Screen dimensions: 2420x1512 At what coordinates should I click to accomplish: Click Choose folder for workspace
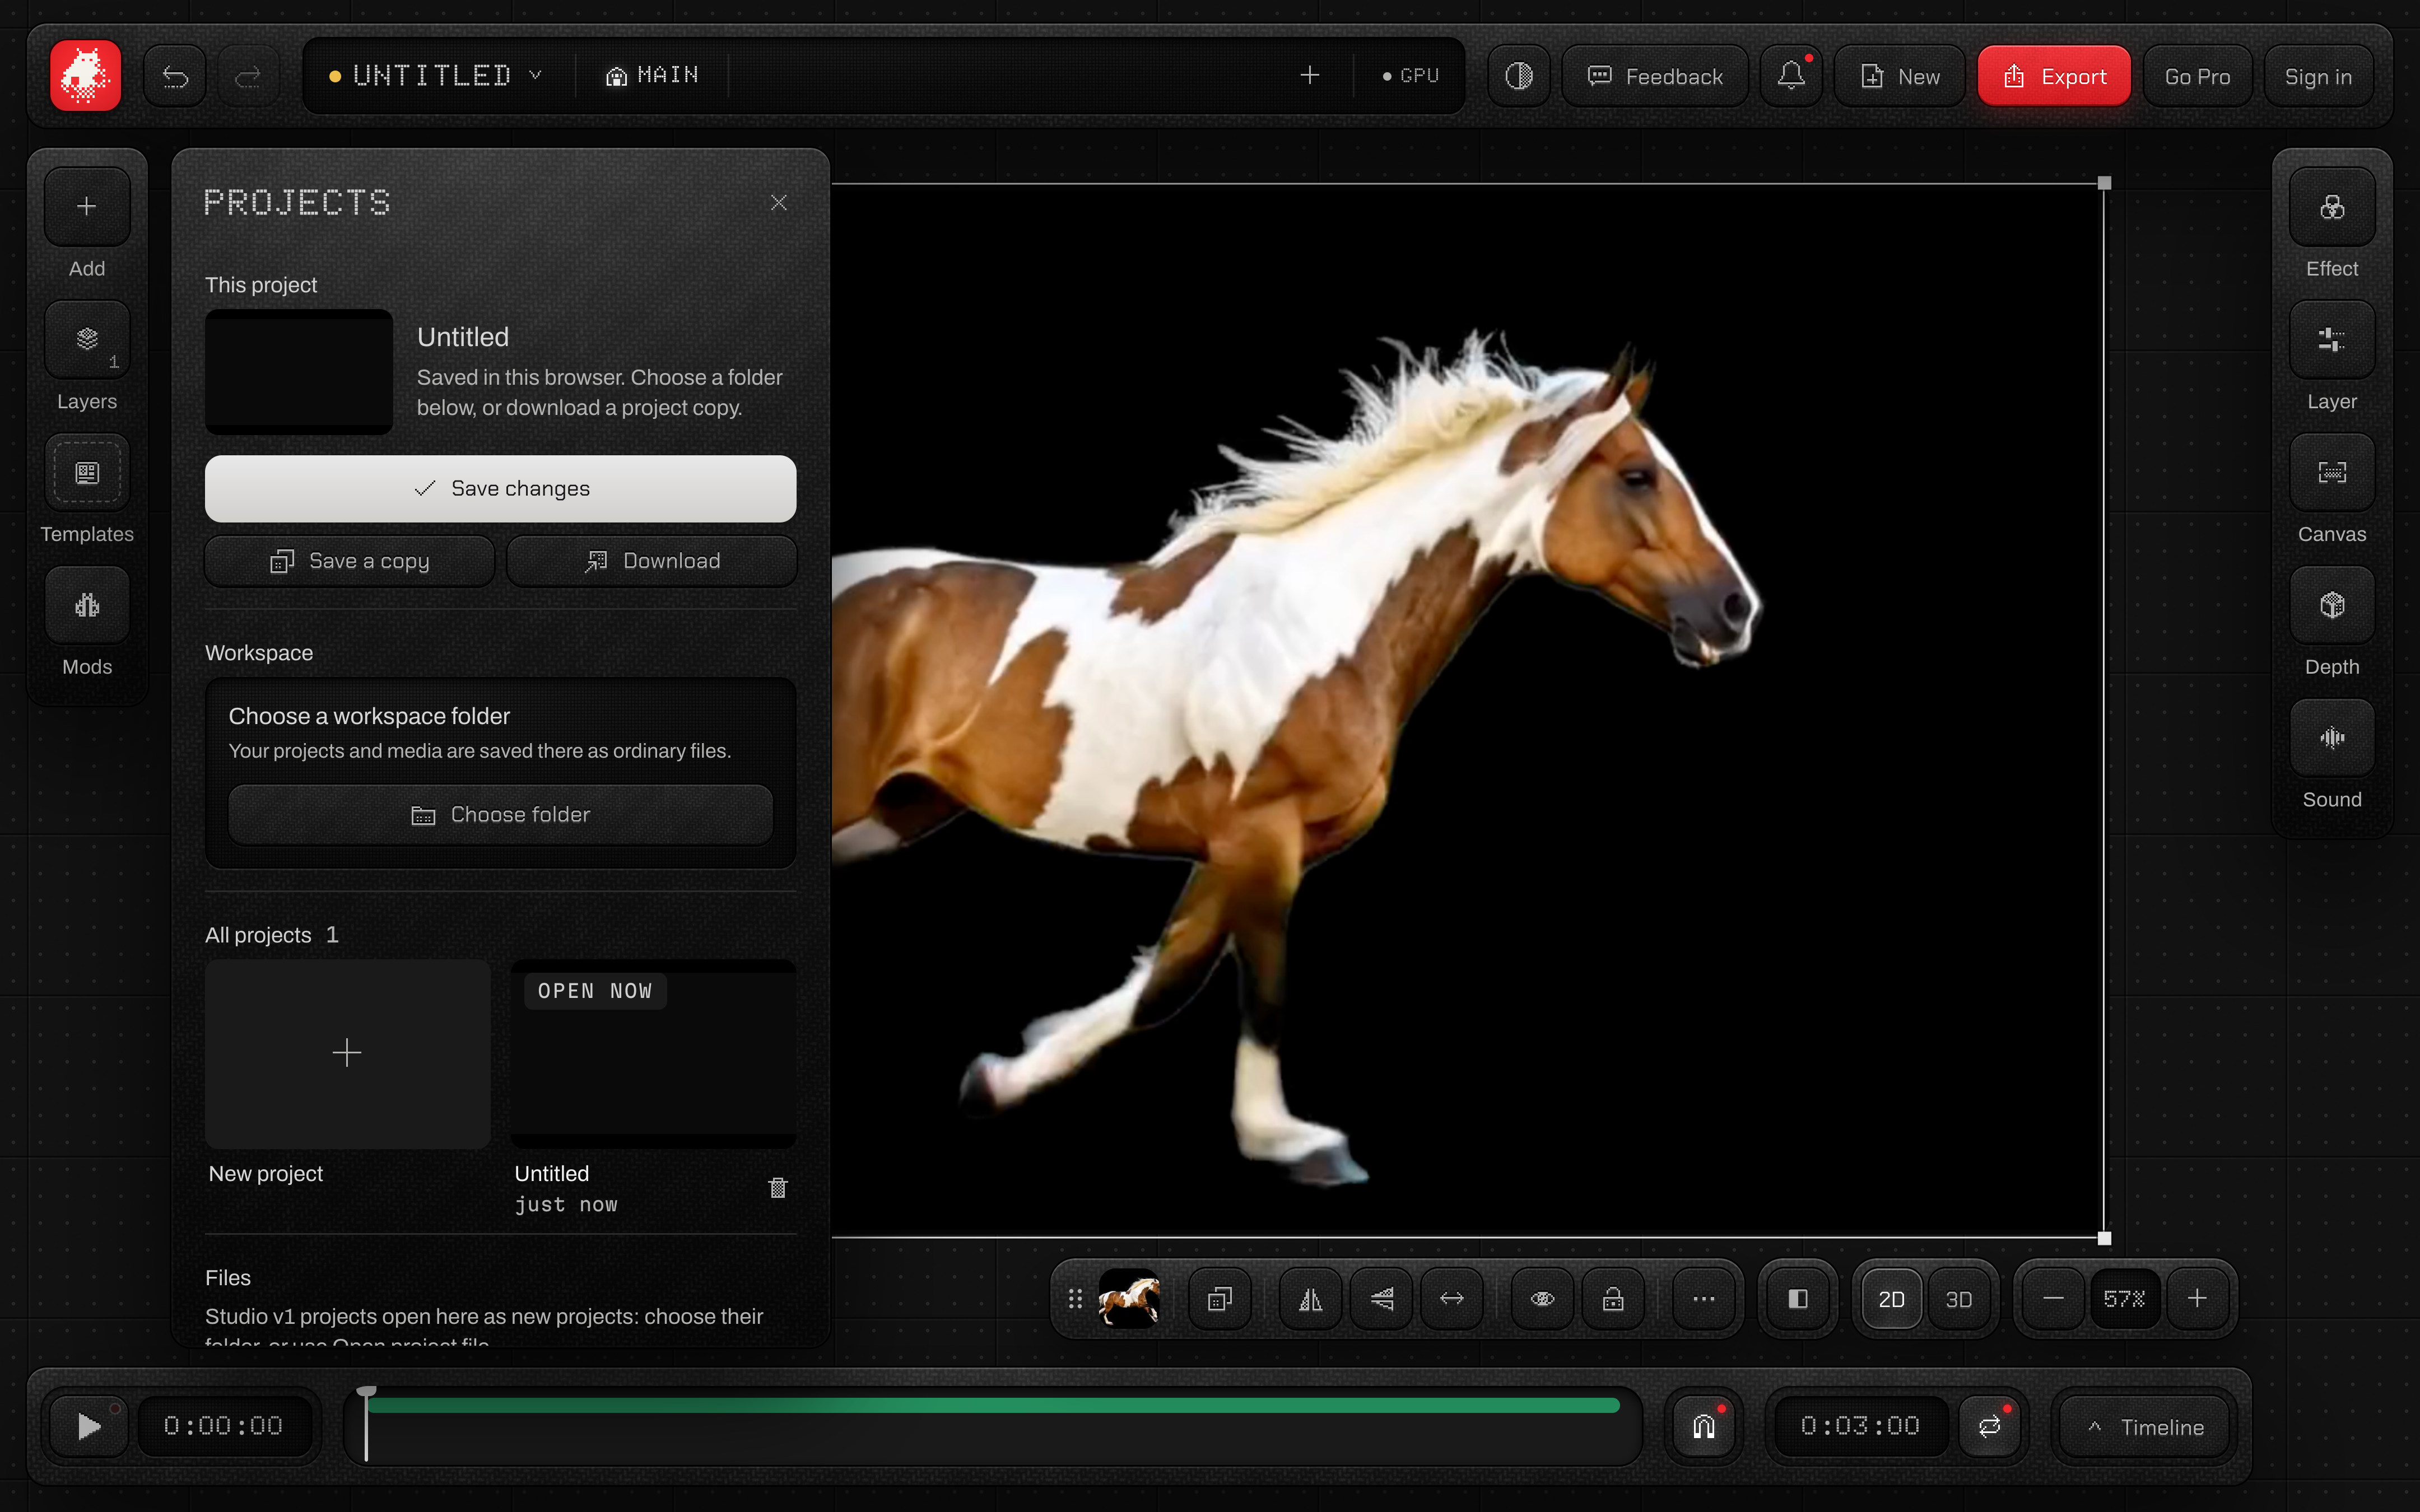click(x=500, y=815)
